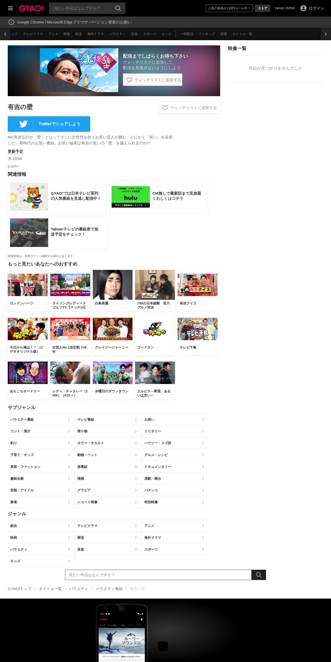331x662 pixels.
Task: Add to watchlist from the banner
Action: (153, 80)
